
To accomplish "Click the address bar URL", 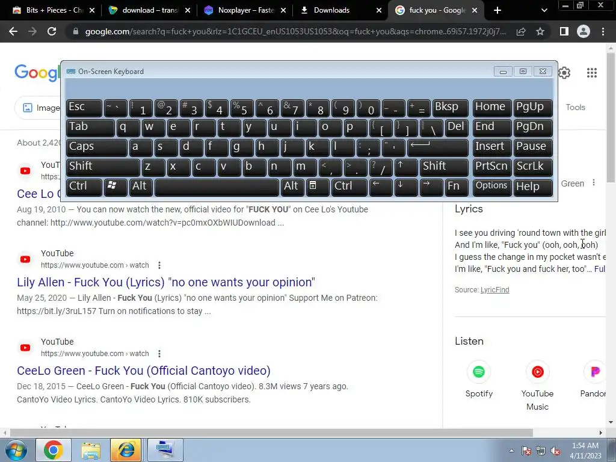I will (x=295, y=31).
